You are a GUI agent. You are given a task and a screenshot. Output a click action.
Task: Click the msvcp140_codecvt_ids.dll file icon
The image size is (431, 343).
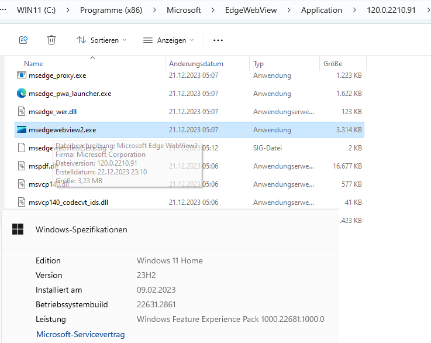22,202
